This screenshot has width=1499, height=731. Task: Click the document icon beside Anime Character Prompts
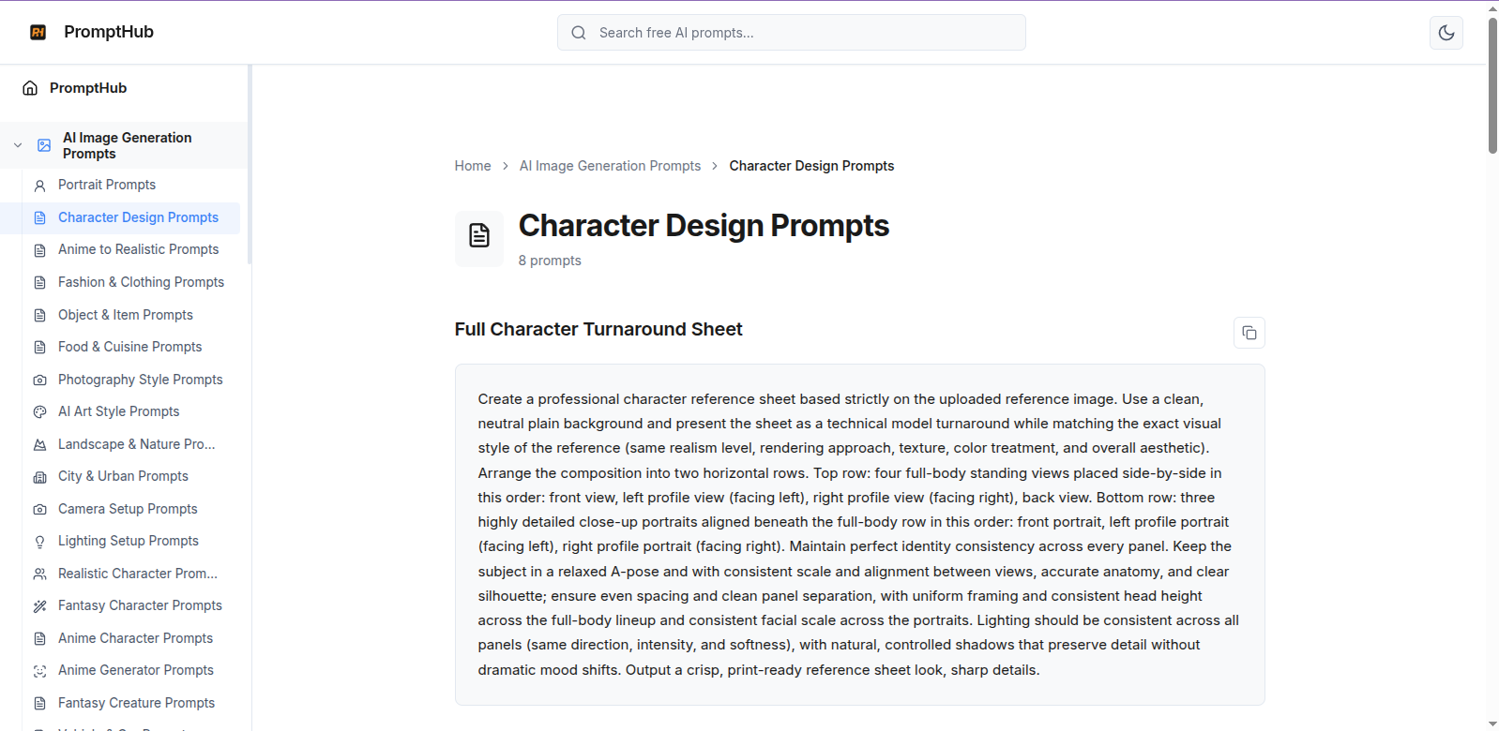click(x=39, y=638)
